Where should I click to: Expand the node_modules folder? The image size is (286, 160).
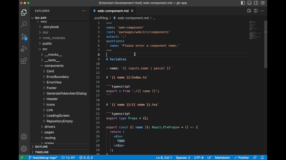point(60,38)
